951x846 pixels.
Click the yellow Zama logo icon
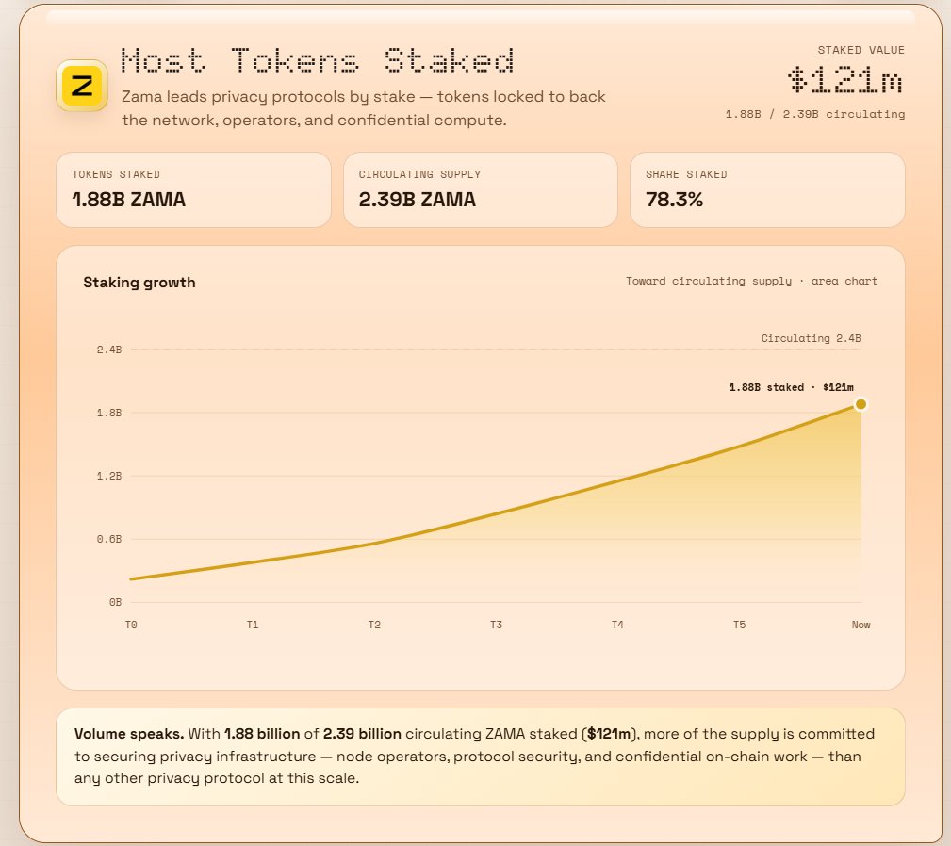coord(82,86)
